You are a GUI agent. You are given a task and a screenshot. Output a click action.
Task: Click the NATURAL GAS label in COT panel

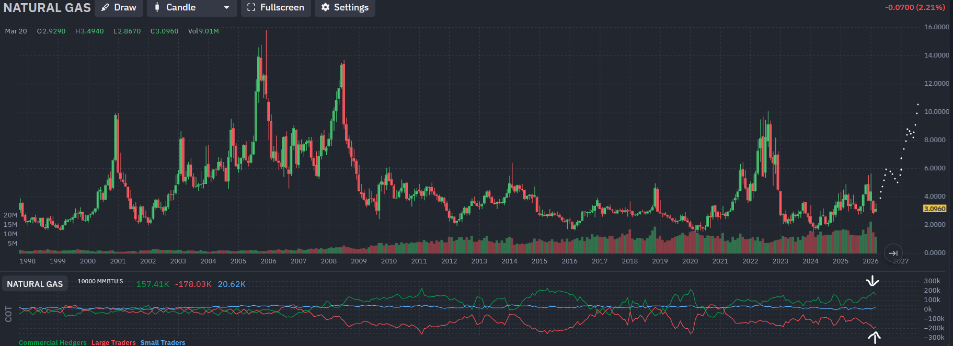[35, 284]
